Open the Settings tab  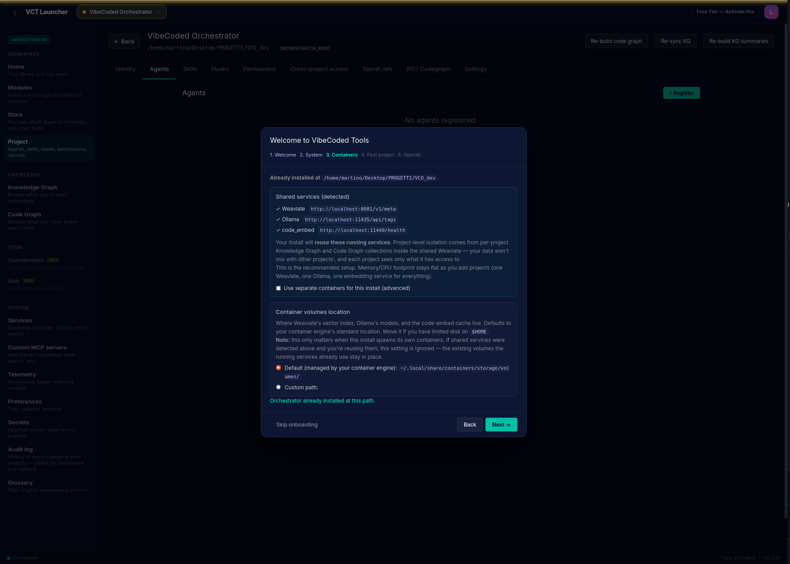[x=476, y=69]
